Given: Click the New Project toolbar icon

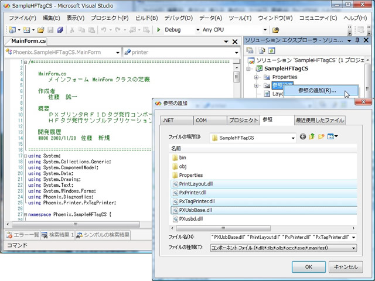Looking at the screenshot, I should (12, 30).
